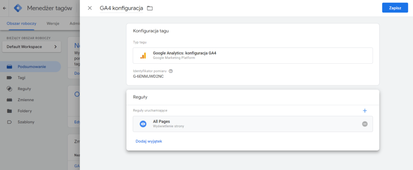This screenshot has height=170, width=413.
Task: Open Podsumowanie in the sidebar
Action: [30, 67]
